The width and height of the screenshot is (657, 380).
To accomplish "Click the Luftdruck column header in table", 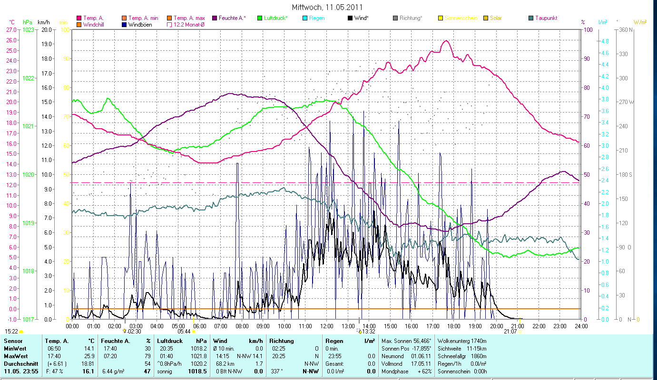I will [167, 341].
